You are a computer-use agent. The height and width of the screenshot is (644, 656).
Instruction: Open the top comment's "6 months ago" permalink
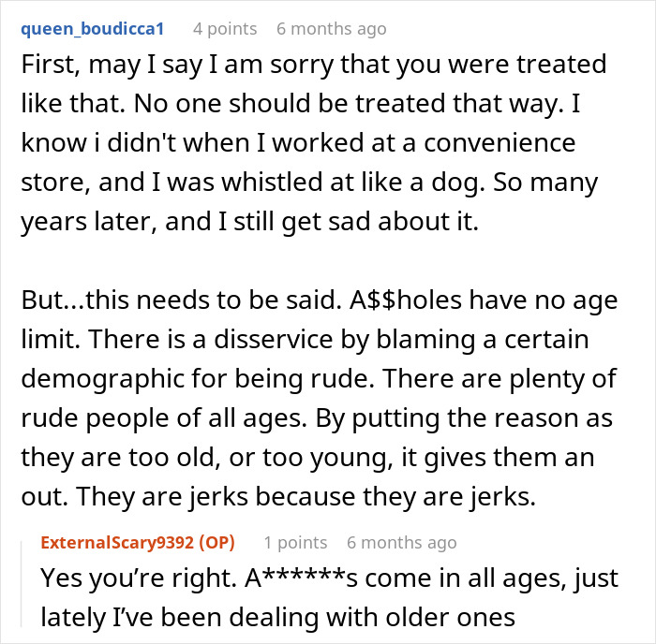332,29
